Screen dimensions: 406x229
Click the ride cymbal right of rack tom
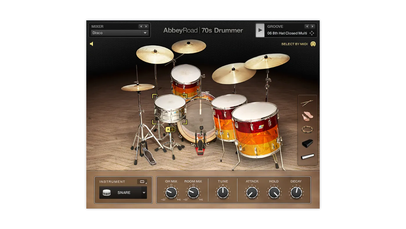234,73
